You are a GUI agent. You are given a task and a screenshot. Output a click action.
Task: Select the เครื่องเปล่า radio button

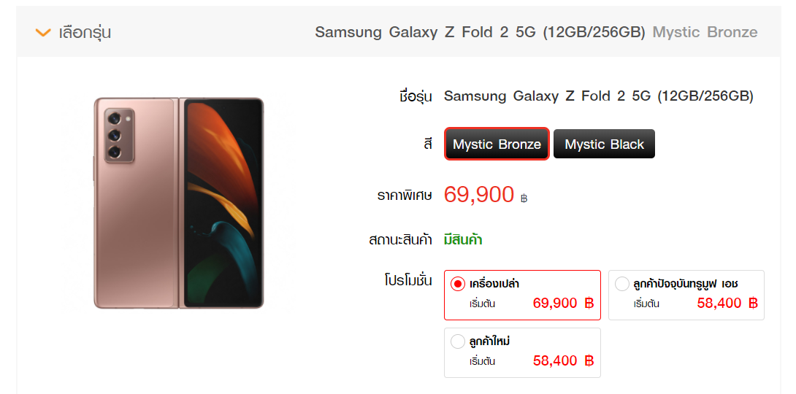point(458,284)
